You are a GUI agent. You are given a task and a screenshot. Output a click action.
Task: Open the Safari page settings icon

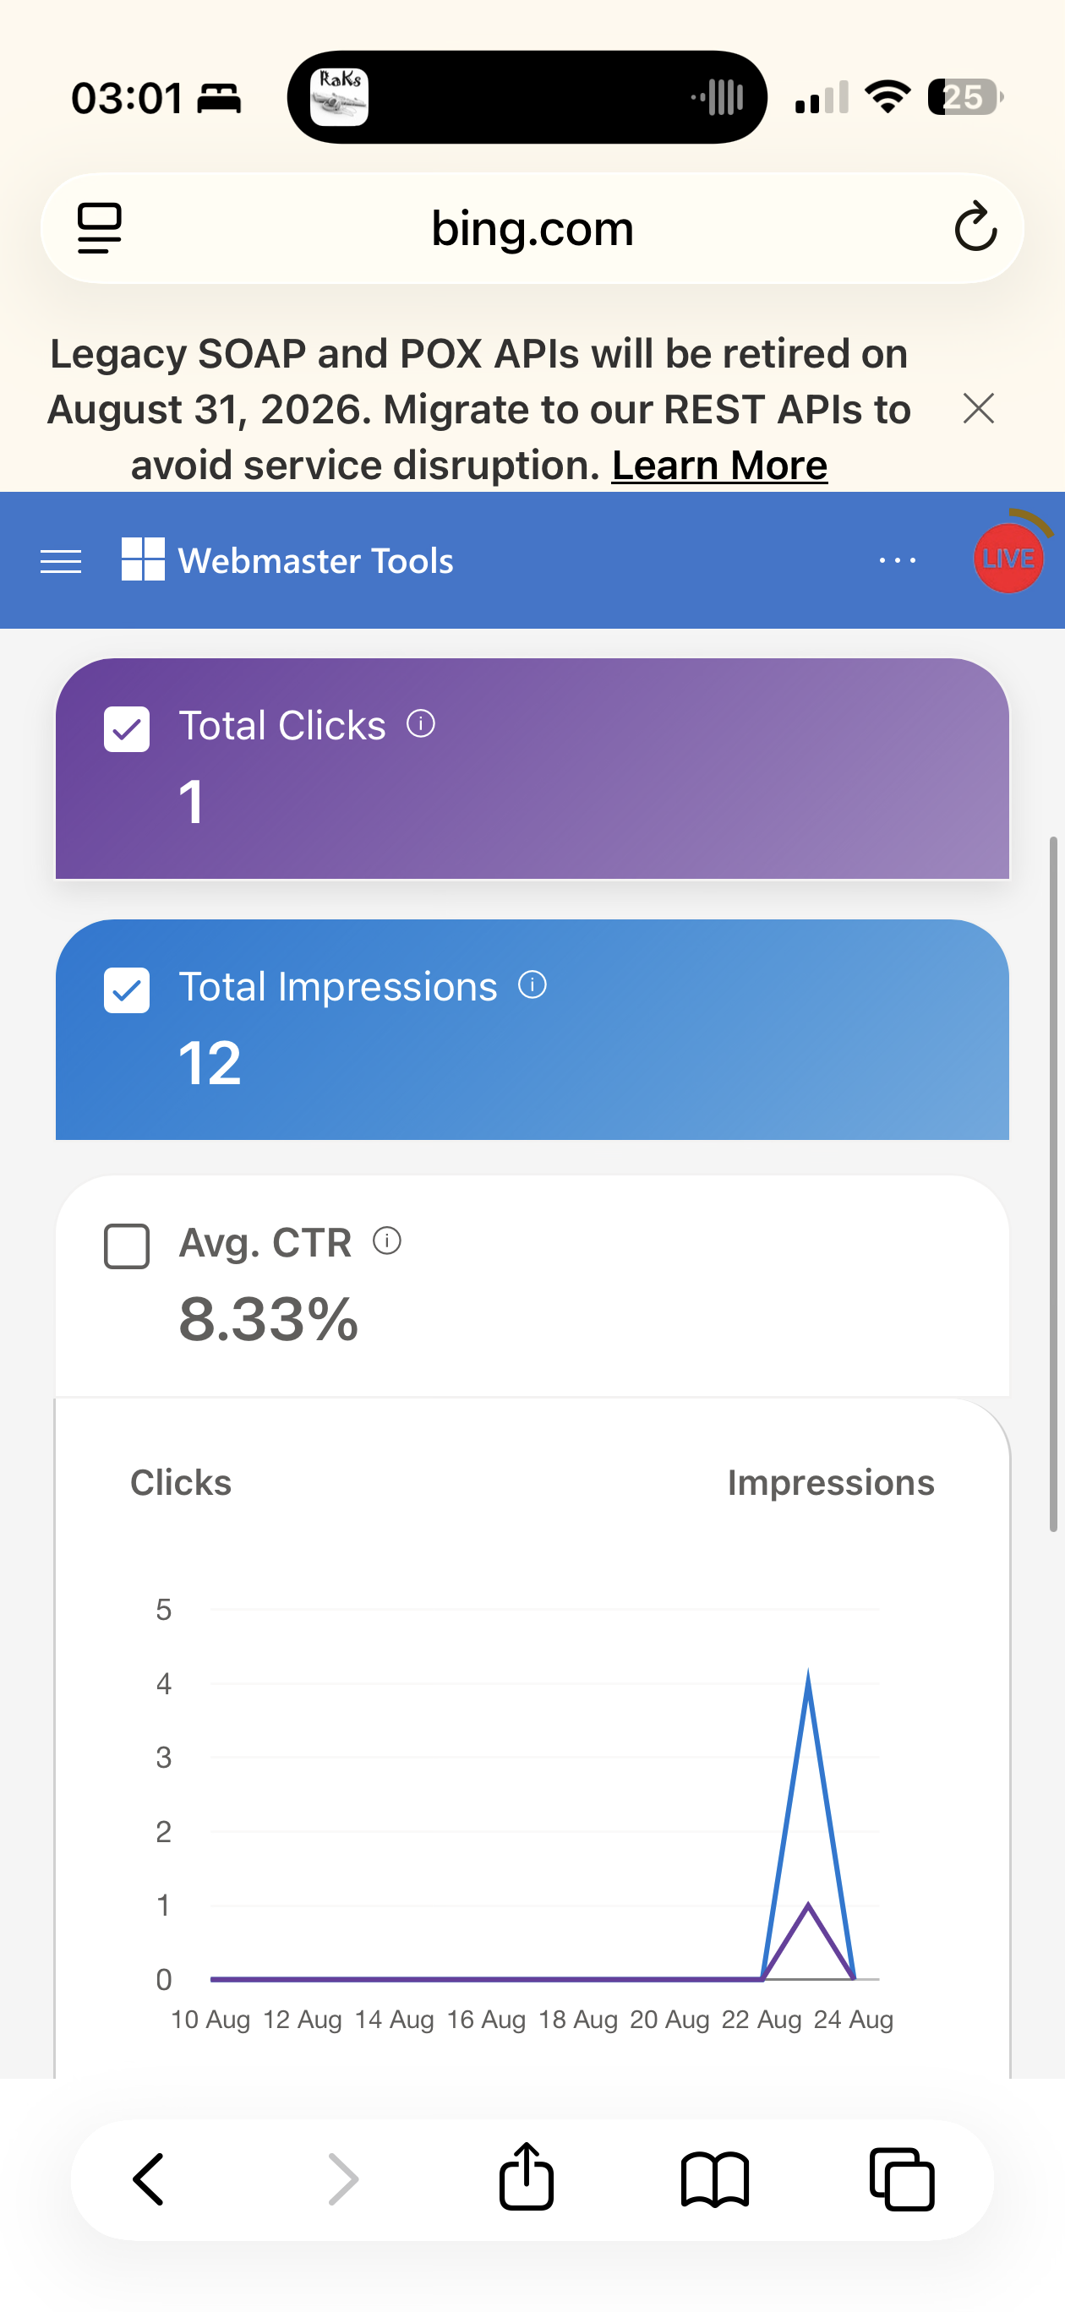100,228
